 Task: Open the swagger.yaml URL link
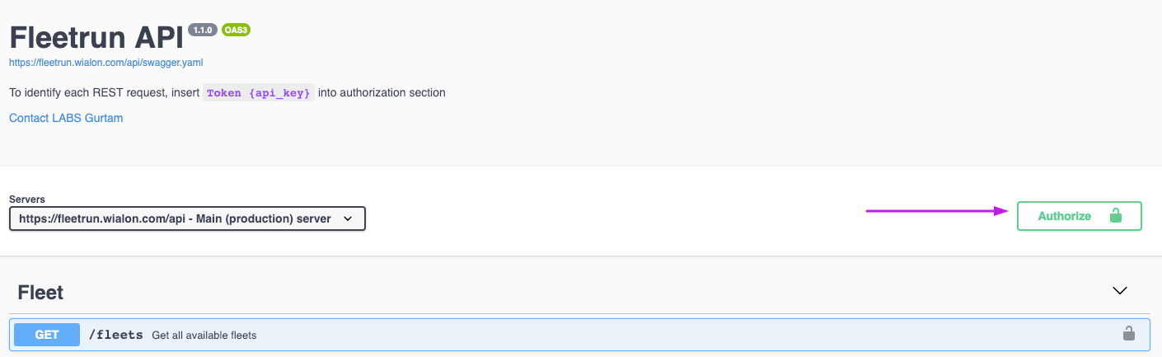[105, 62]
